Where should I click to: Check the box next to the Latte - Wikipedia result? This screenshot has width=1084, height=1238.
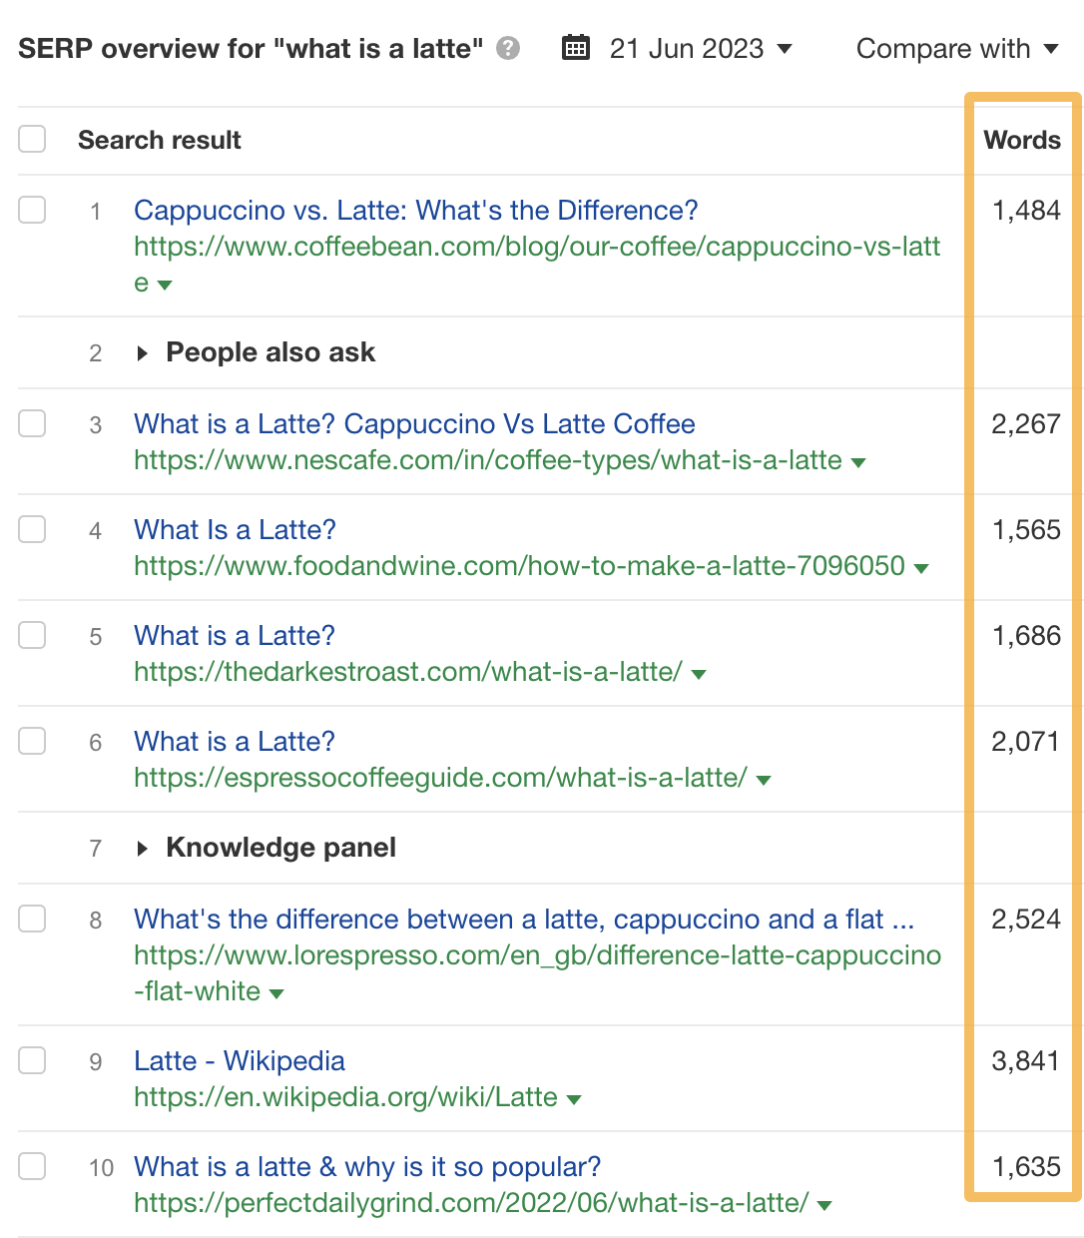click(x=31, y=1060)
